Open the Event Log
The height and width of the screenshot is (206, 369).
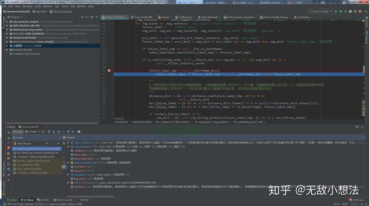356,200
